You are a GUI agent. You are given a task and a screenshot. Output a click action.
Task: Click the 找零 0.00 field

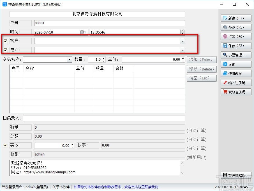(143, 145)
